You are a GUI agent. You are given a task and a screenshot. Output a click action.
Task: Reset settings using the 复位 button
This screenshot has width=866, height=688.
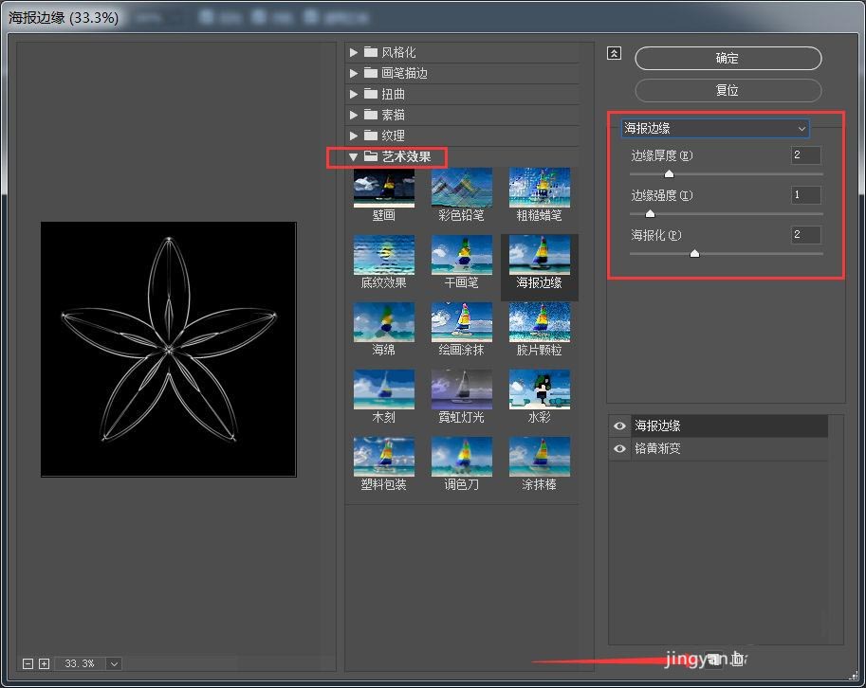pyautogui.click(x=727, y=90)
